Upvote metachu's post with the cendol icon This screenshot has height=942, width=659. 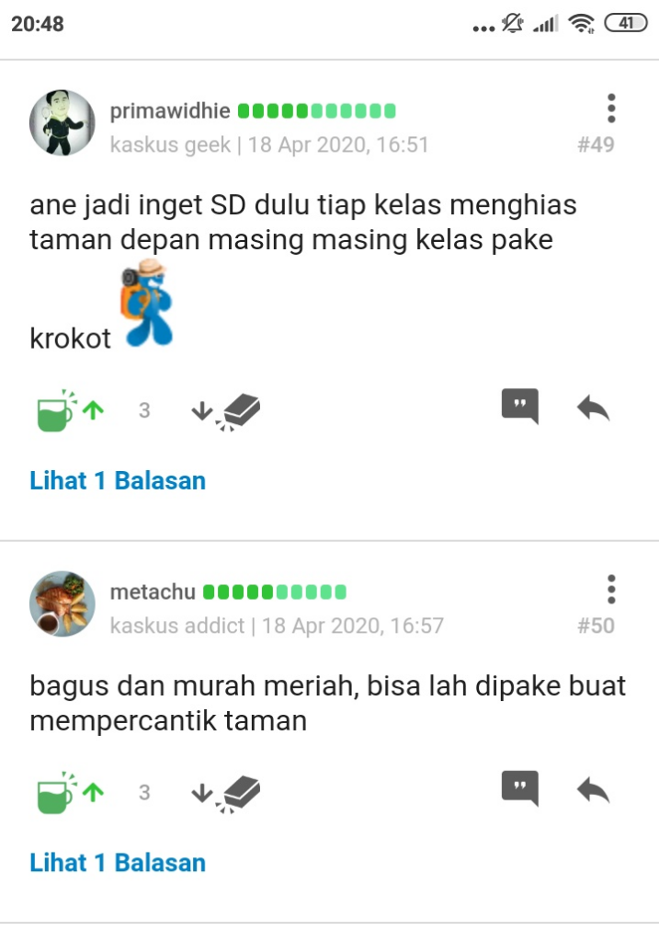coord(70,793)
